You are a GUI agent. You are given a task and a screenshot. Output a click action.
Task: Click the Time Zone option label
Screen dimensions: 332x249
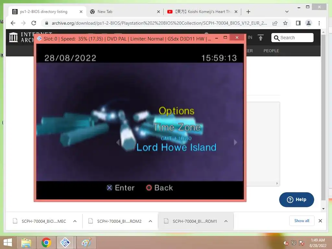pyautogui.click(x=177, y=127)
